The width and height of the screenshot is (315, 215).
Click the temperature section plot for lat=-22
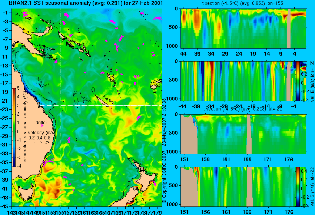[243, 134]
